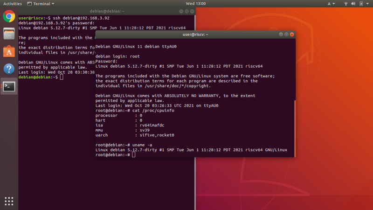Open the Files manager in the dock
The image size is (373, 210).
(9, 34)
